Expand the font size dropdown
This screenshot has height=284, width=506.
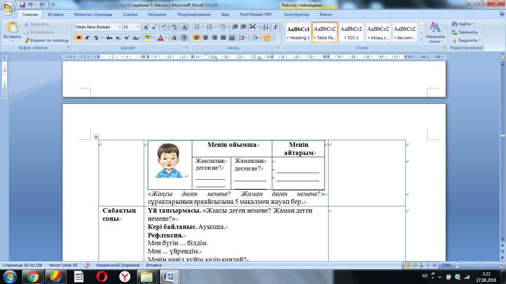tap(138, 27)
